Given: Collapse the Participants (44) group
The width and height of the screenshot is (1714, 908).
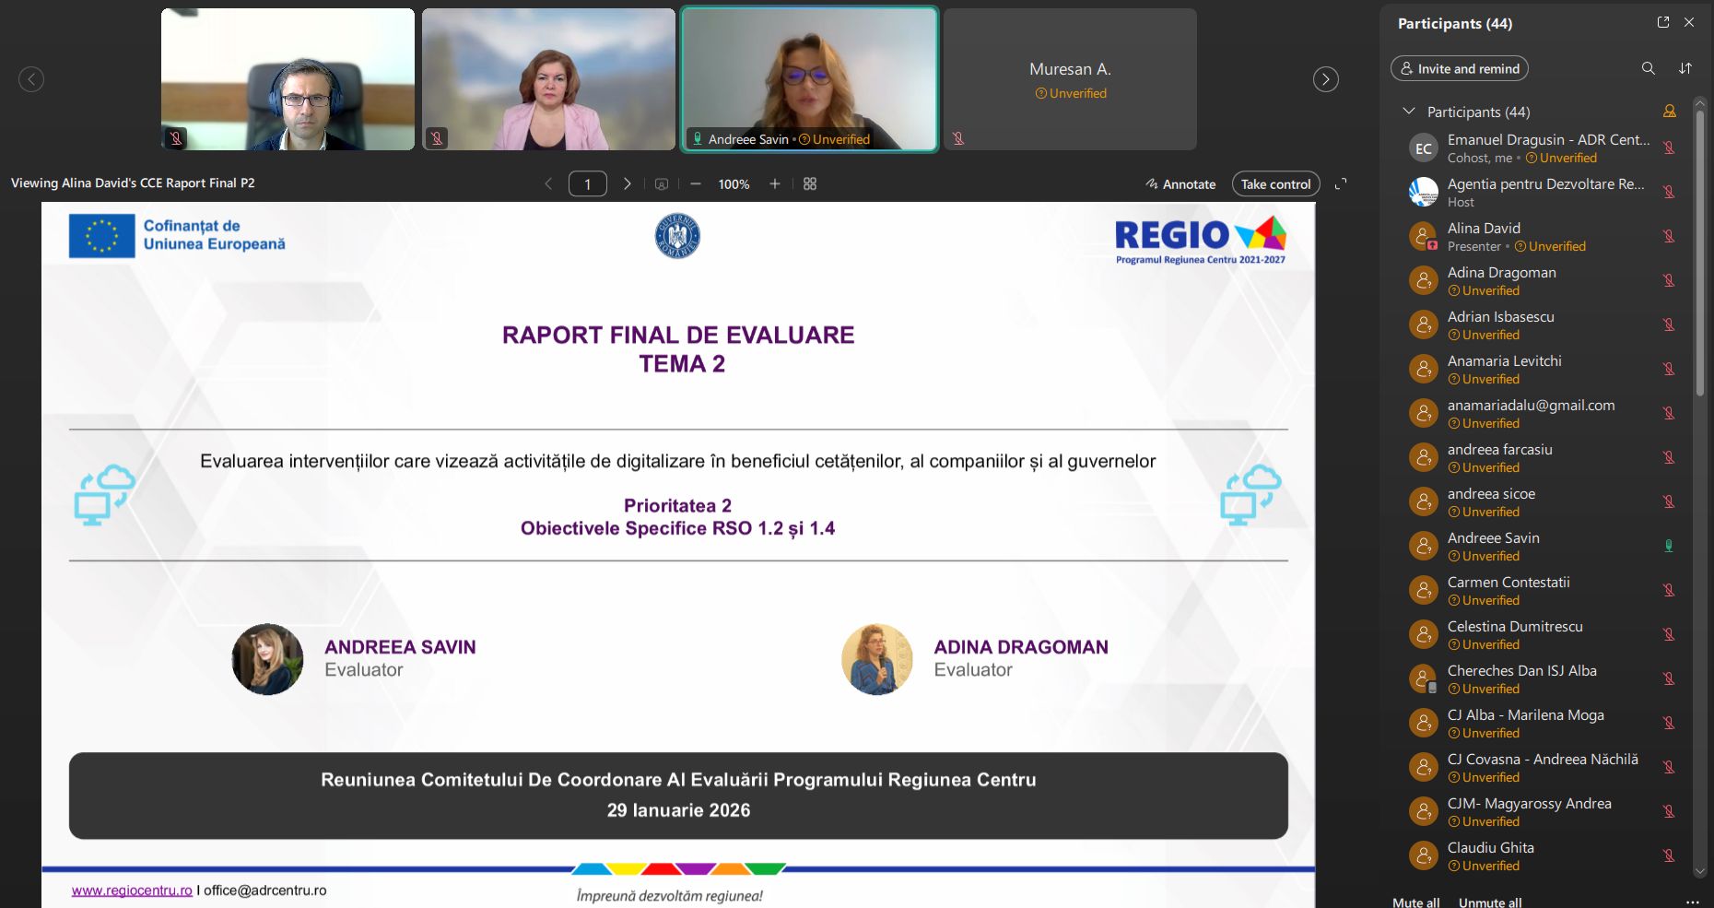Looking at the screenshot, I should click(1408, 112).
